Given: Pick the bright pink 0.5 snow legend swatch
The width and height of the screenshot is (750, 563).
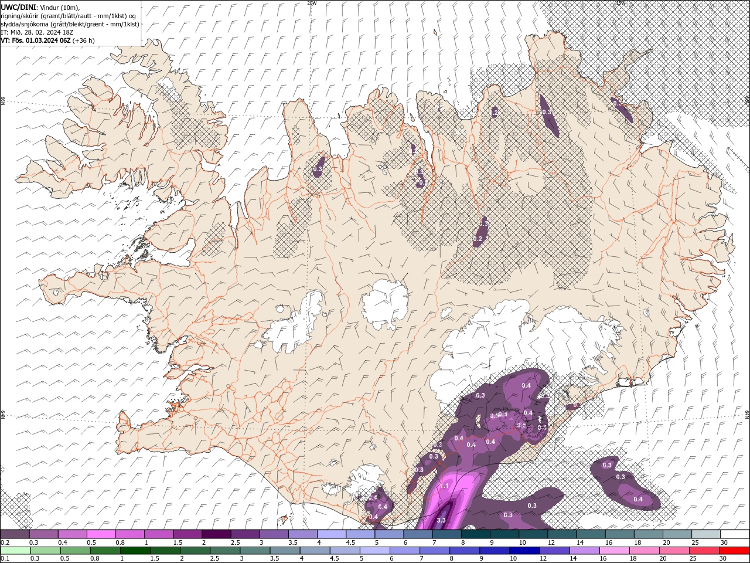Looking at the screenshot, I should 101,534.
